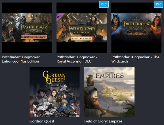The image size is (164, 125).
Task: Select the 'Gordian Quest' title text
Action: pyautogui.click(x=42, y=121)
